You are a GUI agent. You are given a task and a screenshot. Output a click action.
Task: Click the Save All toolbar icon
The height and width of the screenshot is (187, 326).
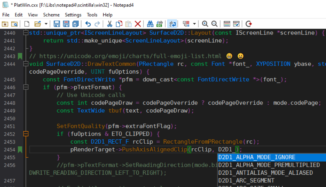76,24
